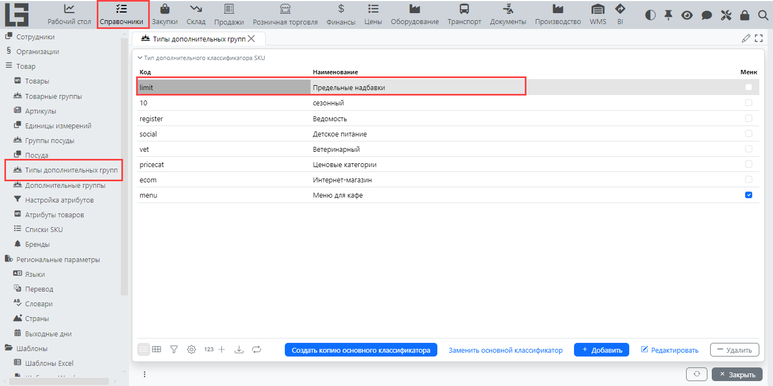Click the pin icon in top bar
Screen dimensions: 773x386
pos(668,15)
